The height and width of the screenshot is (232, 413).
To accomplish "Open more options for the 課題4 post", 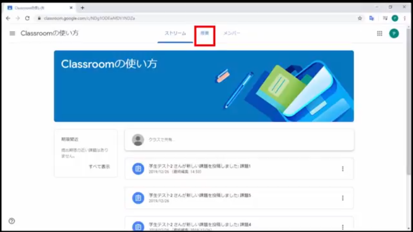I will [343, 227].
